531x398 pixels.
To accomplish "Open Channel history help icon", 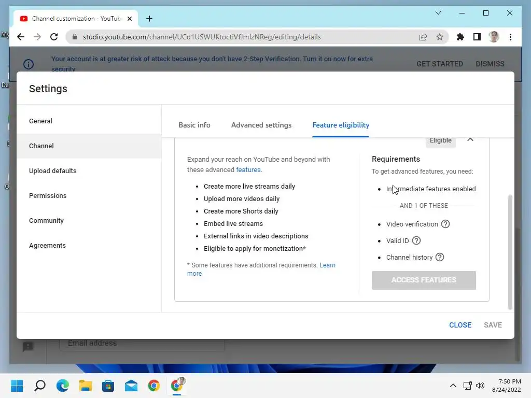I will (x=440, y=257).
